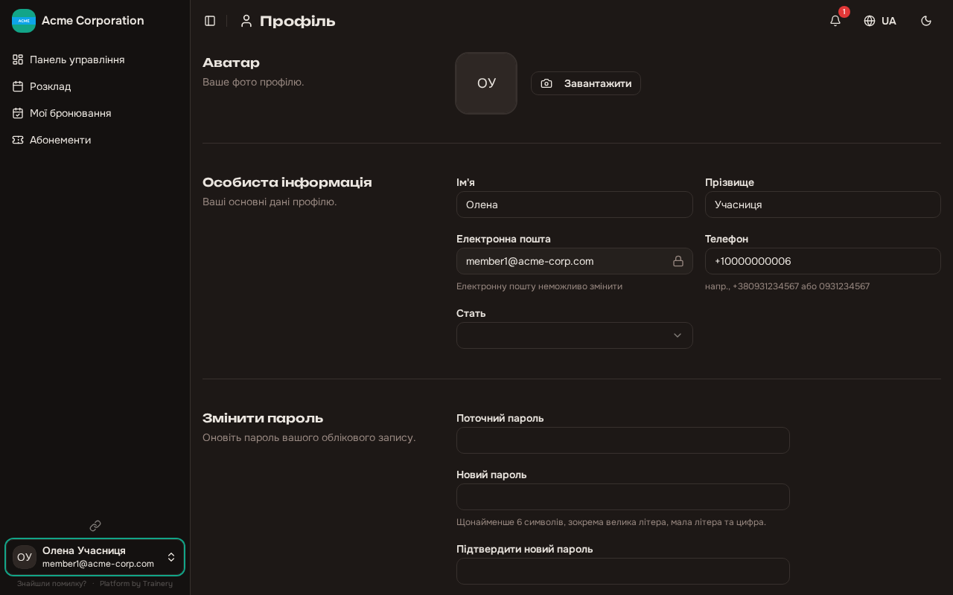The width and height of the screenshot is (953, 595).
Task: Click the Розклад calendar icon
Action: click(18, 86)
